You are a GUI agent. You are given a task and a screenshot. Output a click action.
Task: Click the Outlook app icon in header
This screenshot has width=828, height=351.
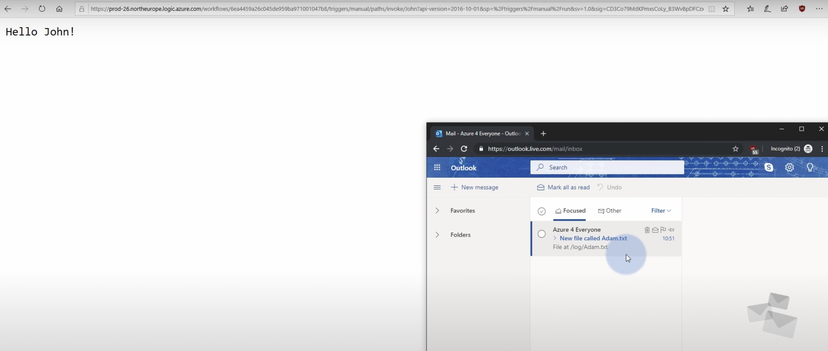pos(437,167)
